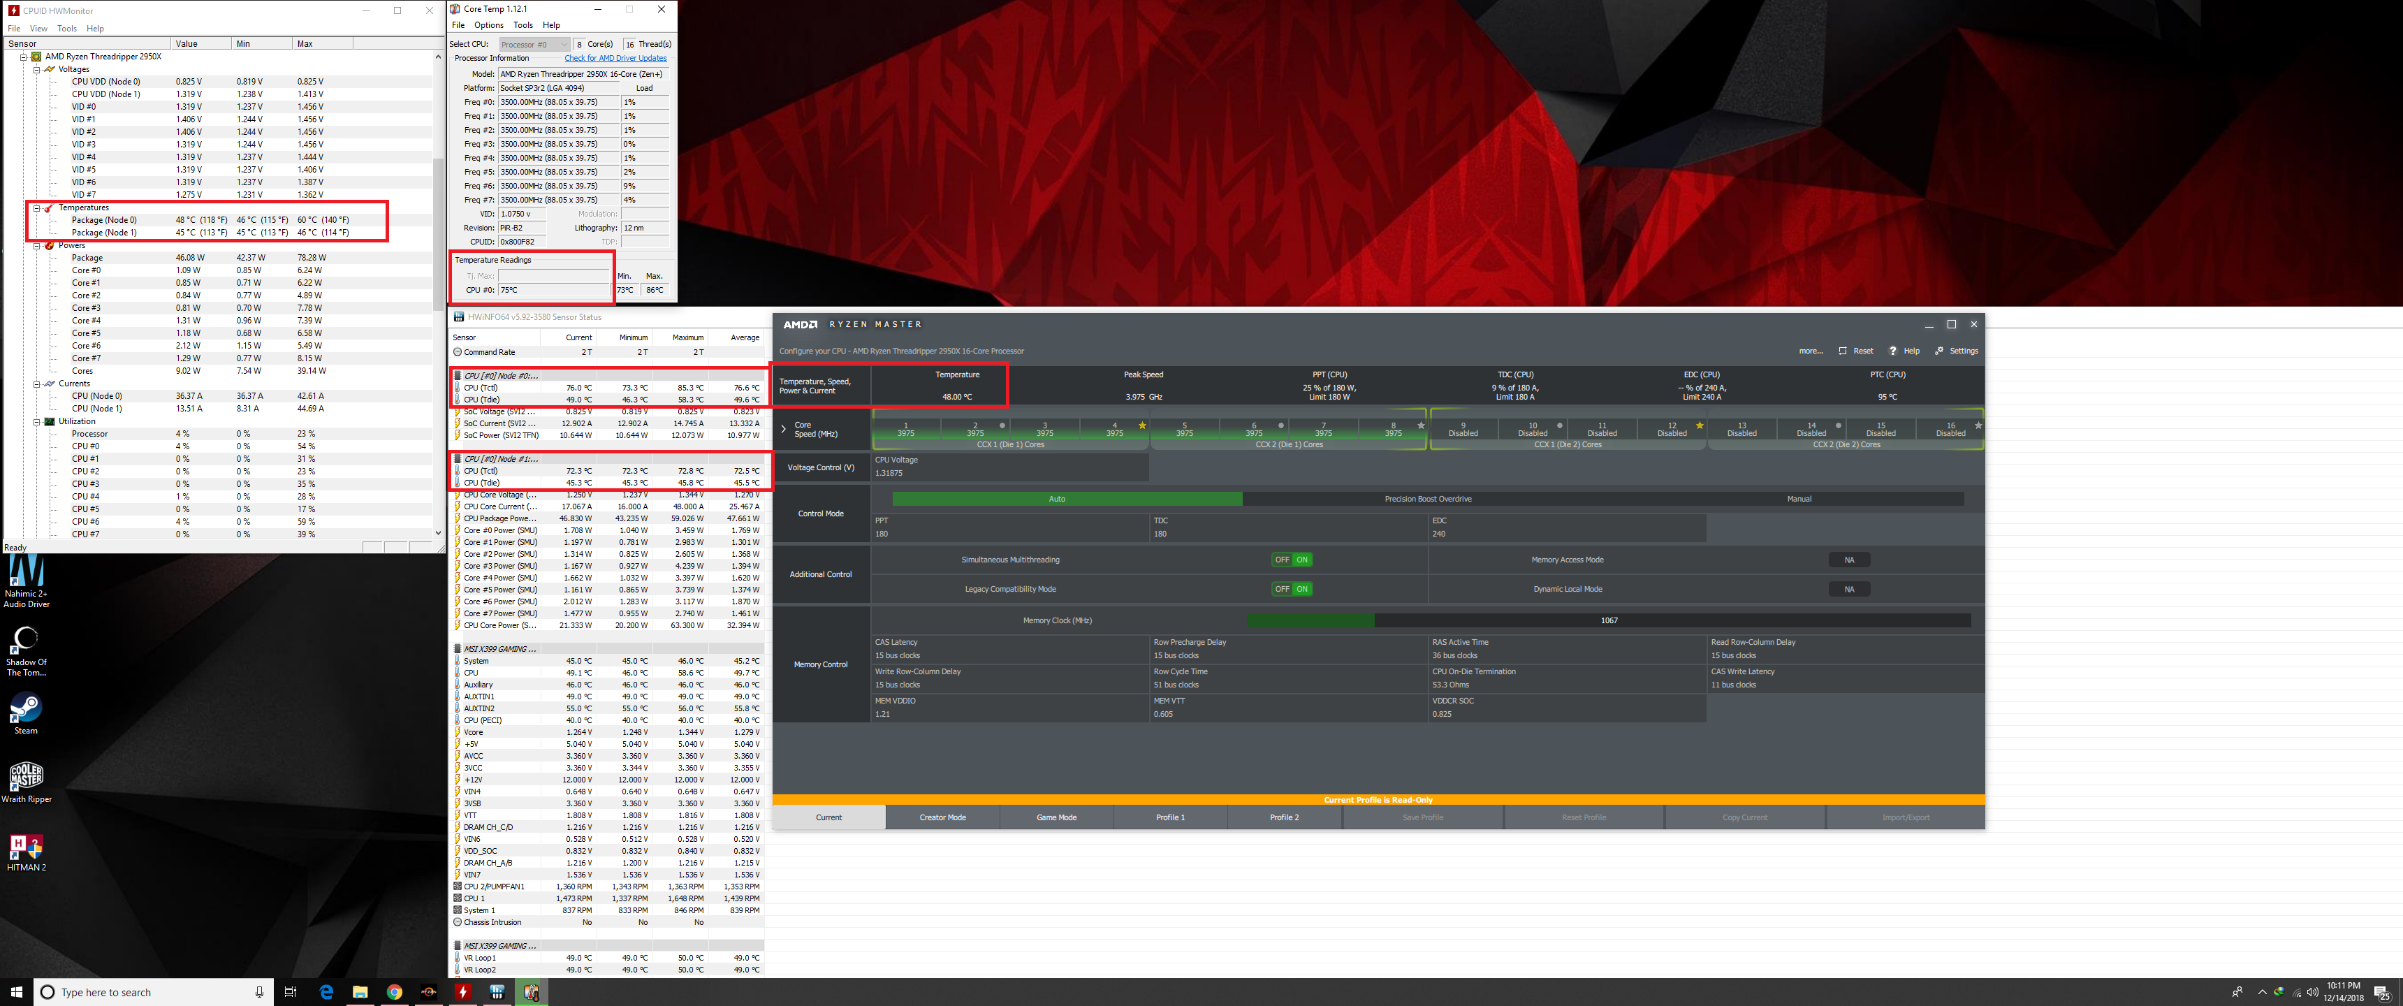Click the Reset icon in Ryzen Master
The image size is (2403, 1006).
point(1842,351)
